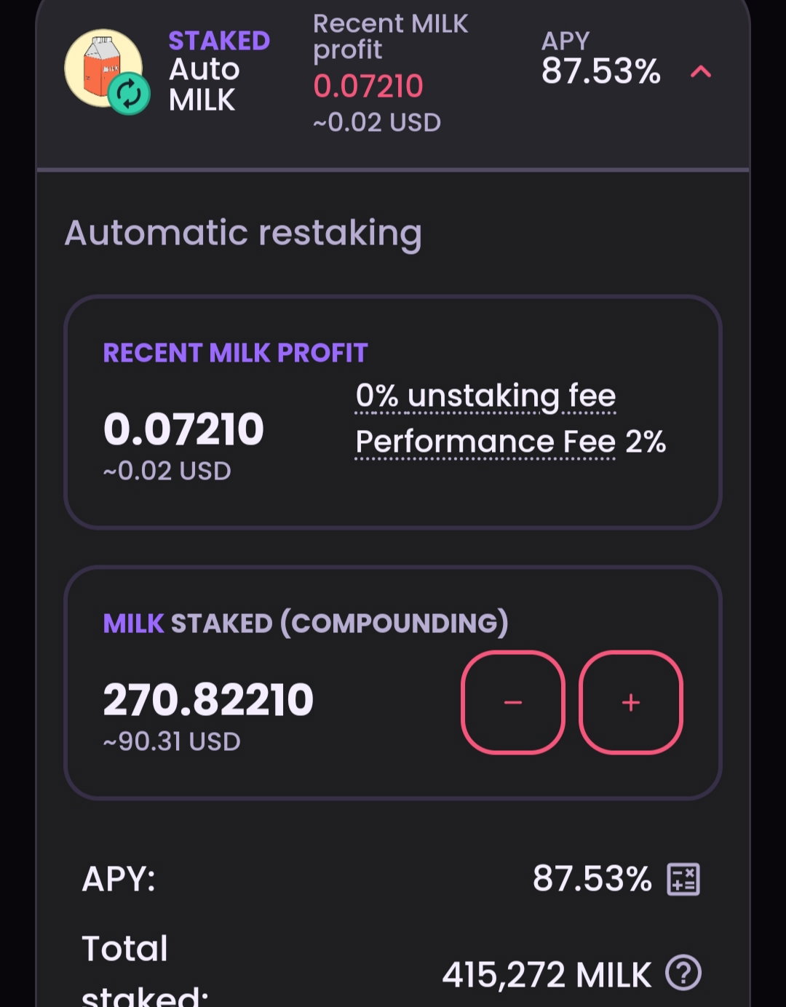
Task: Click the green auto-compound refresh badge
Action: pos(129,95)
